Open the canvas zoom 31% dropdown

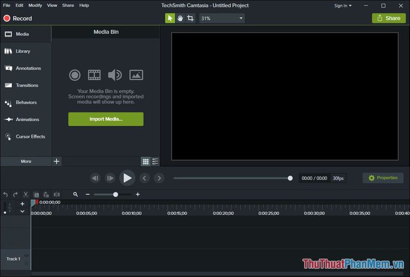[x=222, y=18]
